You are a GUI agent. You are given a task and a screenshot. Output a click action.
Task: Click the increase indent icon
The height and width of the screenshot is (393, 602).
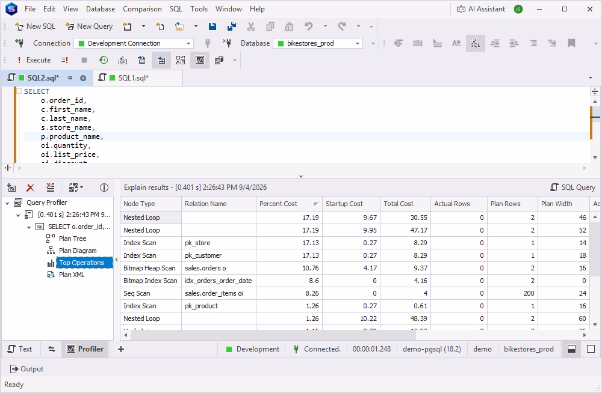[514, 43]
